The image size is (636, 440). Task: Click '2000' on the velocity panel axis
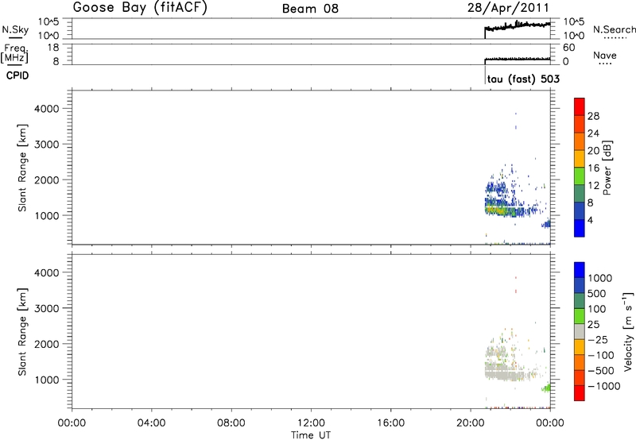click(47, 344)
